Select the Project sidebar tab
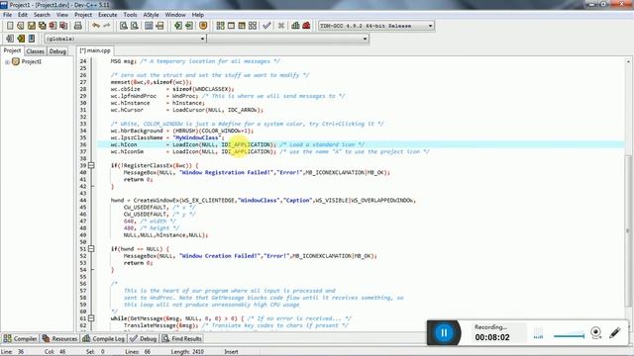 coord(12,50)
